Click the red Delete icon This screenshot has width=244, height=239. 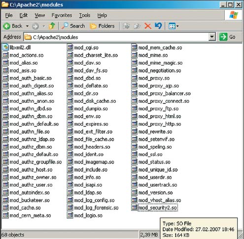[x=148, y=26]
